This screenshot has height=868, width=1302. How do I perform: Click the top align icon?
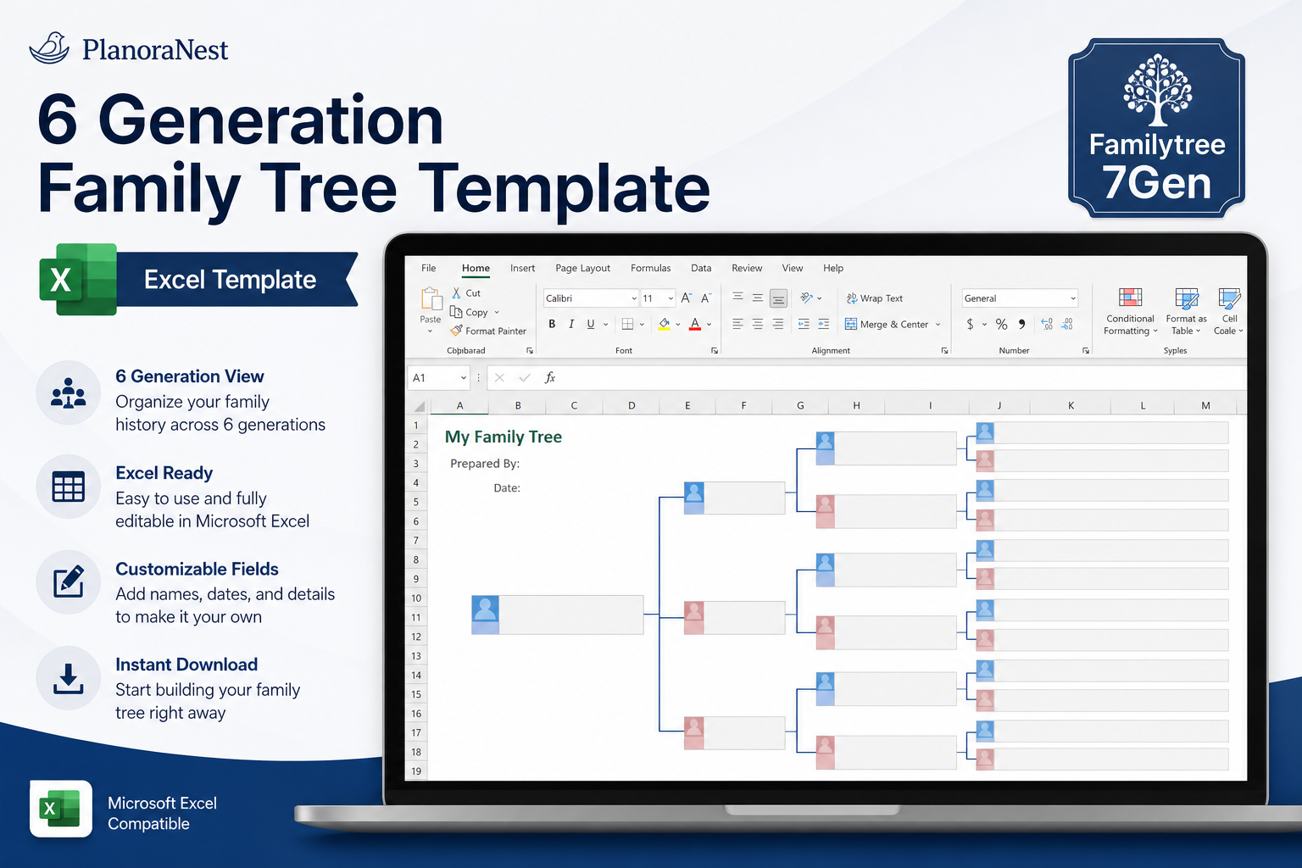[737, 298]
